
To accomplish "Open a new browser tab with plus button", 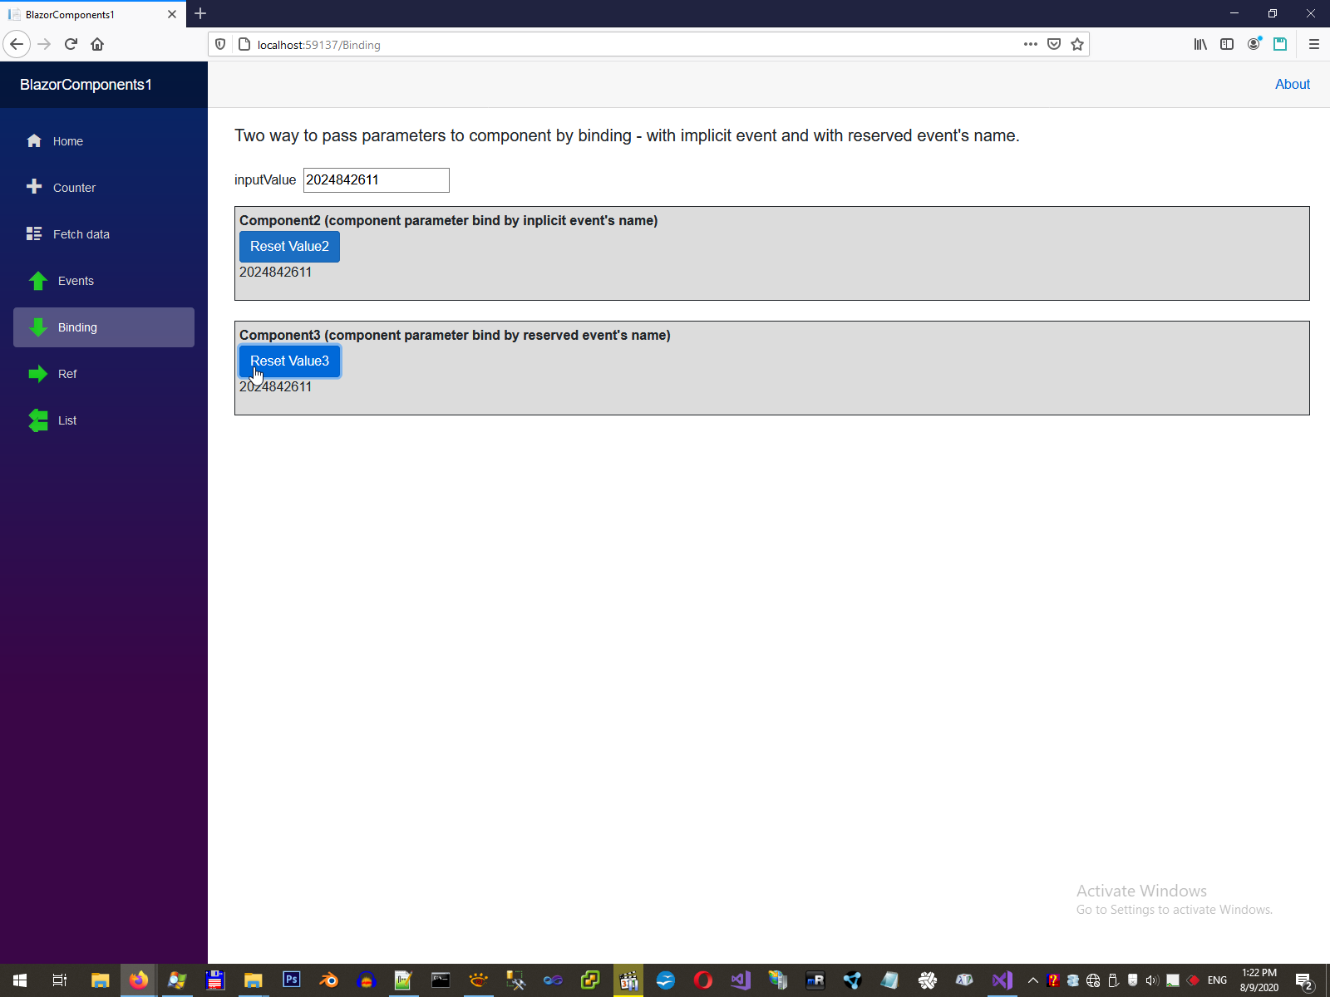I will tap(200, 13).
